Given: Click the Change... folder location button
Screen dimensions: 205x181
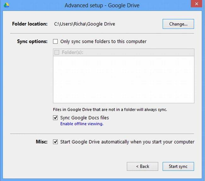Looking at the screenshot, I should coord(178,24).
